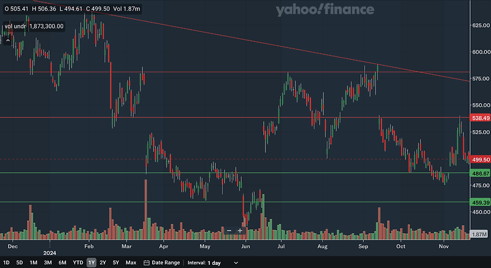Switch to the 3M range
This screenshot has width=491, height=268.
pos(48,262)
